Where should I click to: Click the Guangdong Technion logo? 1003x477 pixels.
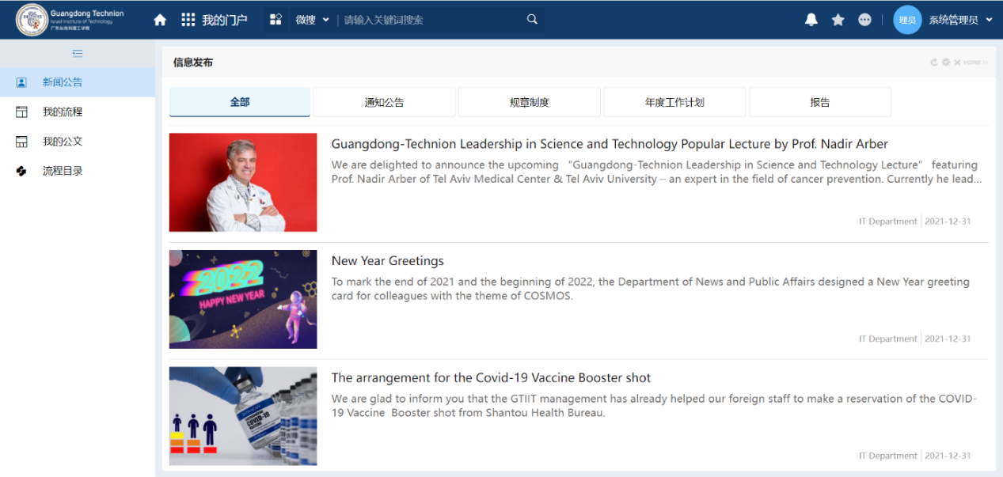click(x=70, y=20)
